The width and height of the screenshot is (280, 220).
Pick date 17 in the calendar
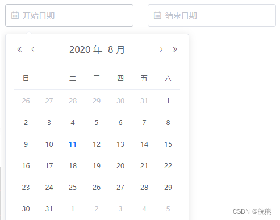point(49,166)
